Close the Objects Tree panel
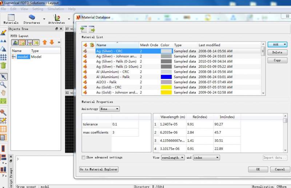Image resolution: width=291 pixels, height=188 pixels. point(61,29)
